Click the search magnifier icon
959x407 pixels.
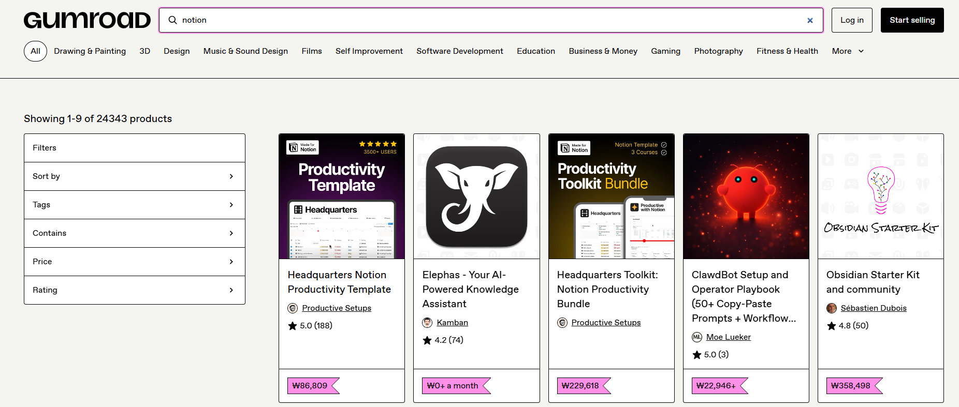(173, 20)
